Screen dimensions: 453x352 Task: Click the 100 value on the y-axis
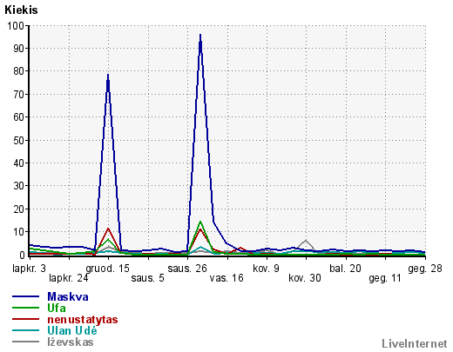pos(16,25)
